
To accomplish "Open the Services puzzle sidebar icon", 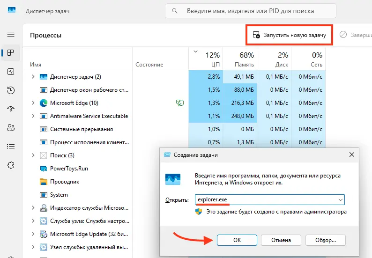I will 11,165.
